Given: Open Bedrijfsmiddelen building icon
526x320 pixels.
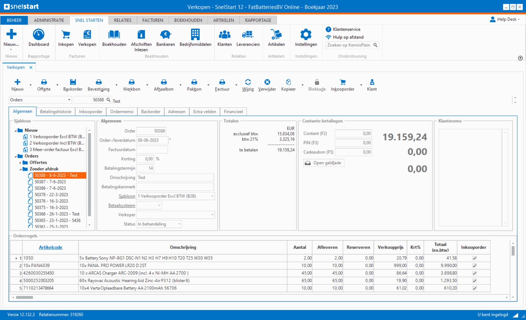Looking at the screenshot, I should point(195,34).
